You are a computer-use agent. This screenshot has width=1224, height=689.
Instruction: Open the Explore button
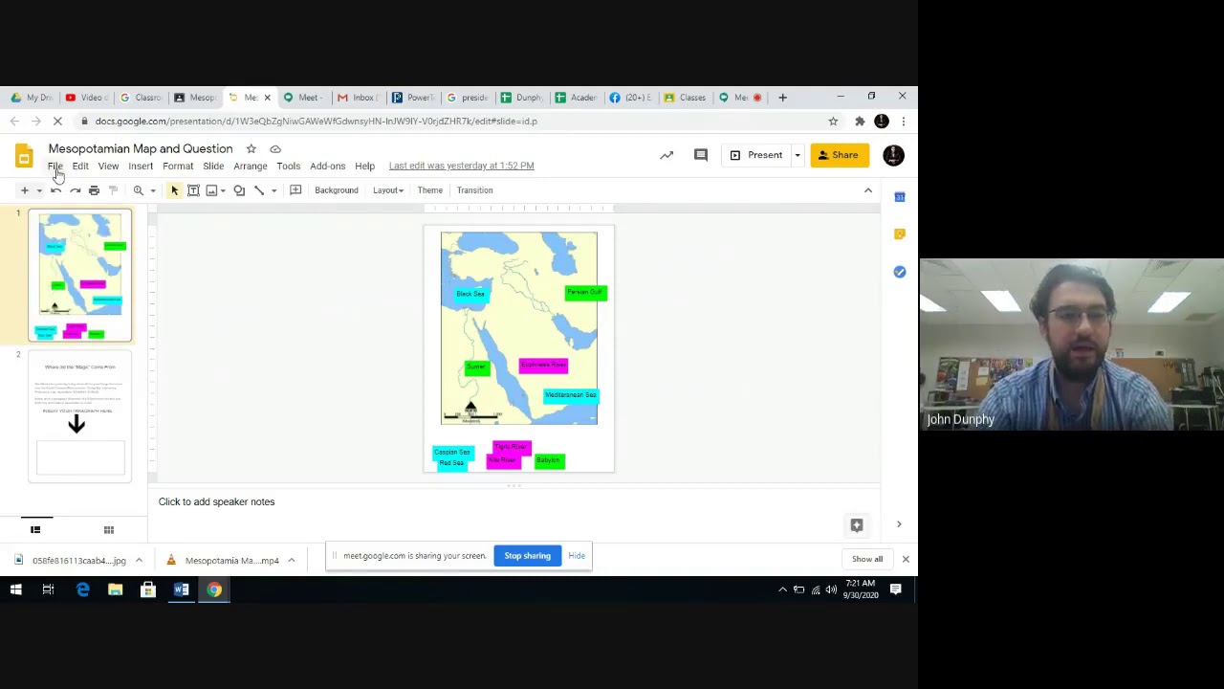857,525
